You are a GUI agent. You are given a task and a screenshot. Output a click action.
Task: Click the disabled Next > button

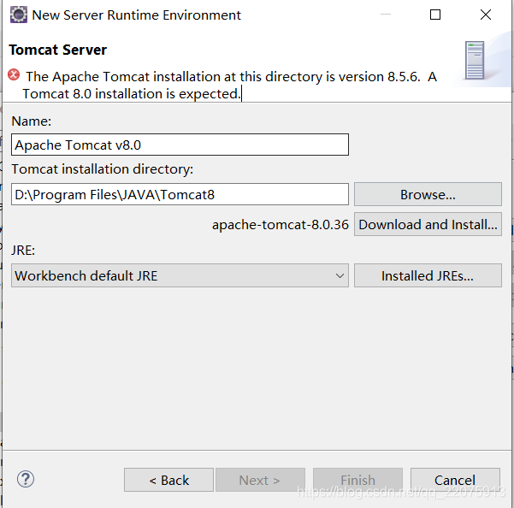point(260,480)
